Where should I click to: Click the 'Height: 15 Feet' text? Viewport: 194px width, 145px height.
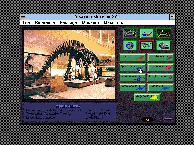pos(98,110)
